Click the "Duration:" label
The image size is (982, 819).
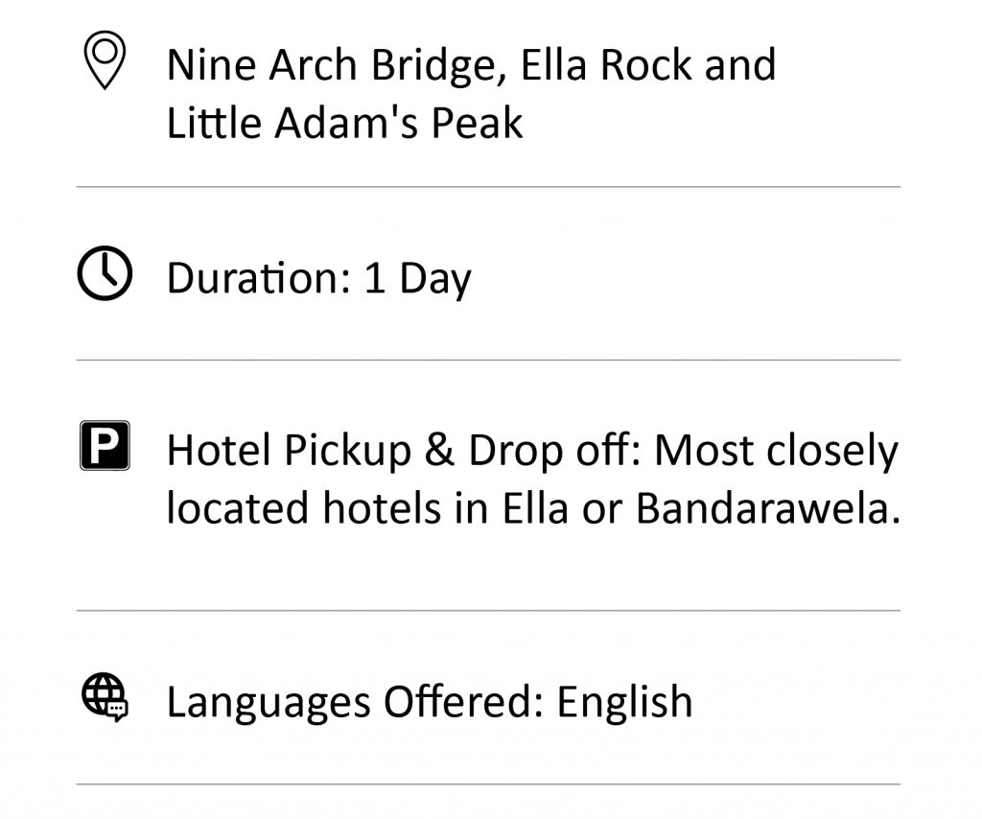pos(259,278)
